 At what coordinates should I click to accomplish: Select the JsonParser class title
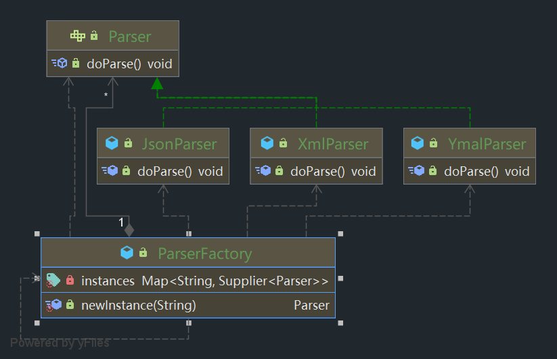pos(179,144)
